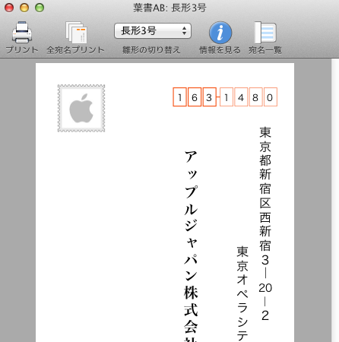Click the address line 東京都新宿区西新宿3-20-2
This screenshot has width=339, height=342.
(265, 224)
